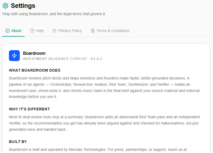Click the What Boardroom Does heading

click(x=35, y=70)
